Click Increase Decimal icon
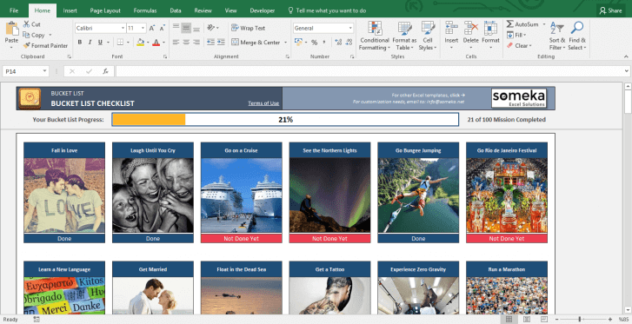 tap(338, 42)
